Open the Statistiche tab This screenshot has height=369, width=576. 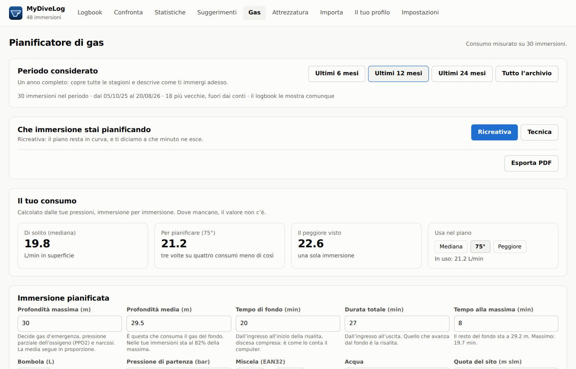point(170,13)
